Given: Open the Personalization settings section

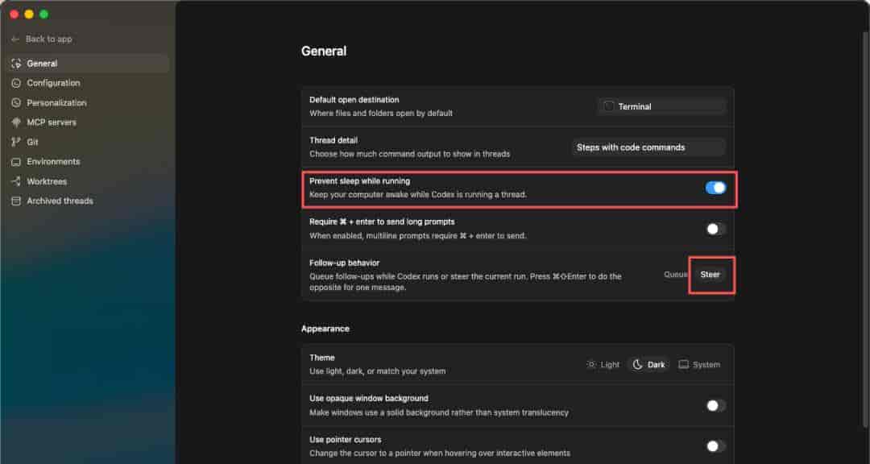Looking at the screenshot, I should point(89,103).
